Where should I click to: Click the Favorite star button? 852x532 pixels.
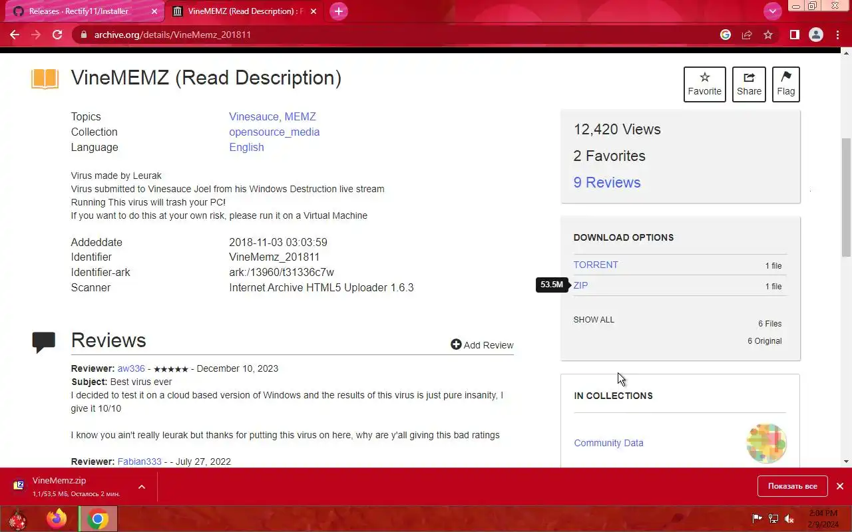(x=704, y=84)
